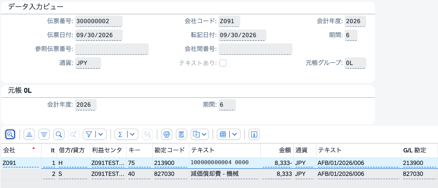The image size is (438, 188).
Task: Open the print preview icon
Action: click(181, 134)
